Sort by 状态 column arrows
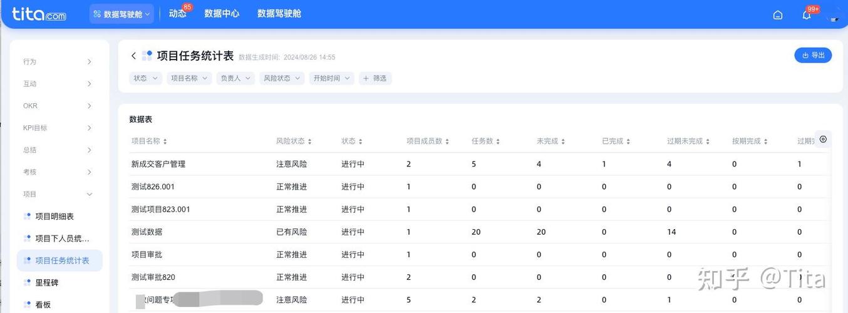848x313 pixels. click(360, 141)
